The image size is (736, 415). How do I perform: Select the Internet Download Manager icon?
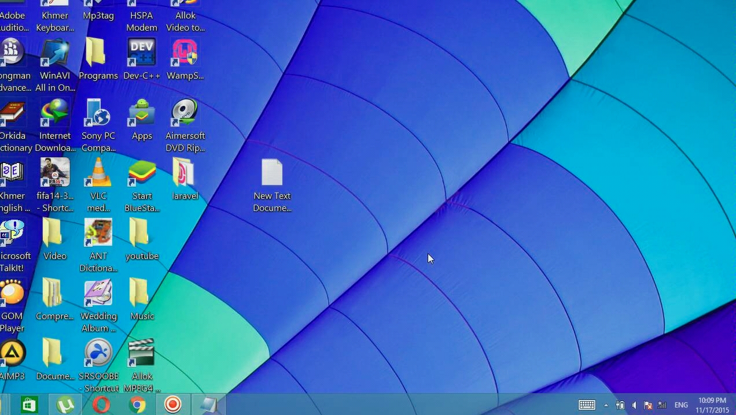click(x=55, y=125)
